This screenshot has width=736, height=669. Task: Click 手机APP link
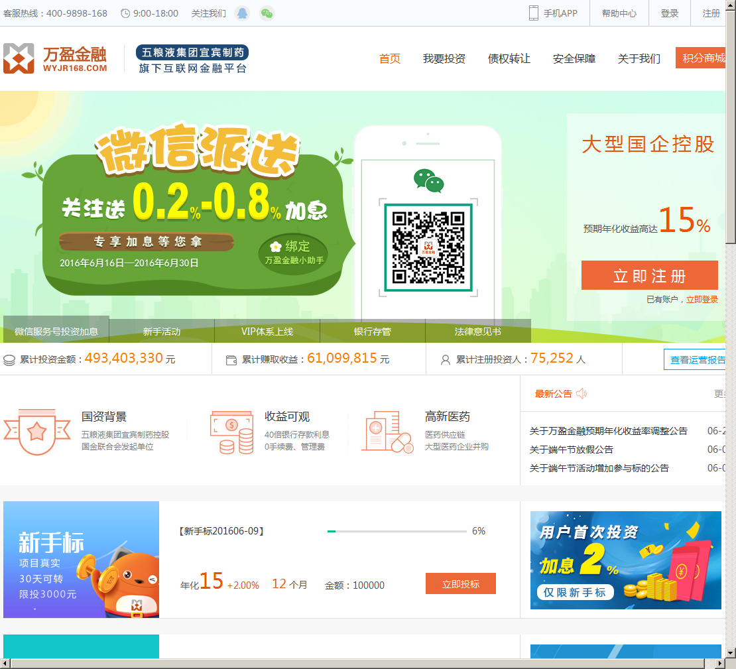click(560, 13)
